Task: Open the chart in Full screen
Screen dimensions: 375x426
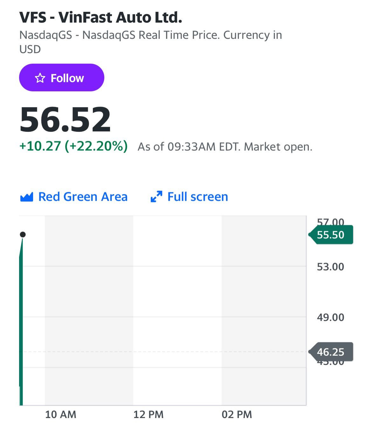Action: (189, 197)
